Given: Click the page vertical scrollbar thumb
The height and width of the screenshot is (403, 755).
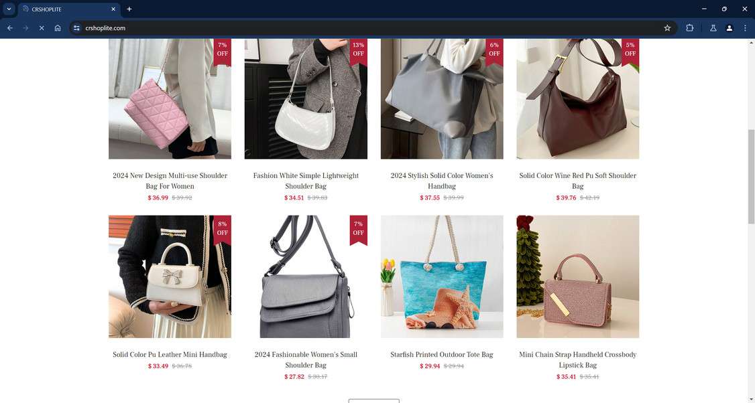Looking at the screenshot, I should tap(751, 176).
